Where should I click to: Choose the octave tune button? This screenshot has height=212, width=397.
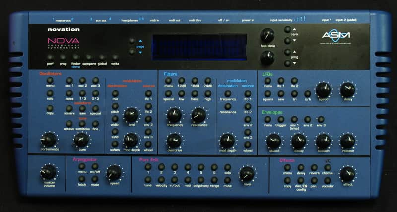[x=69, y=124]
